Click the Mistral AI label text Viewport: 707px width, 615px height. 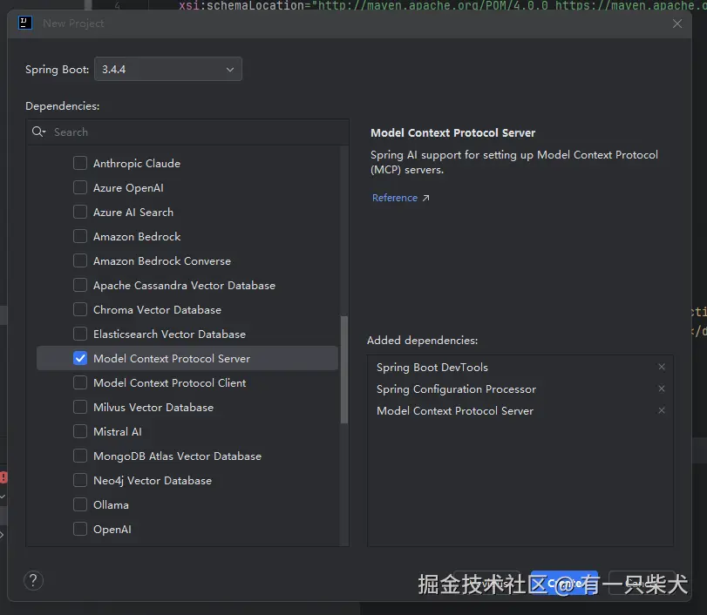point(117,431)
